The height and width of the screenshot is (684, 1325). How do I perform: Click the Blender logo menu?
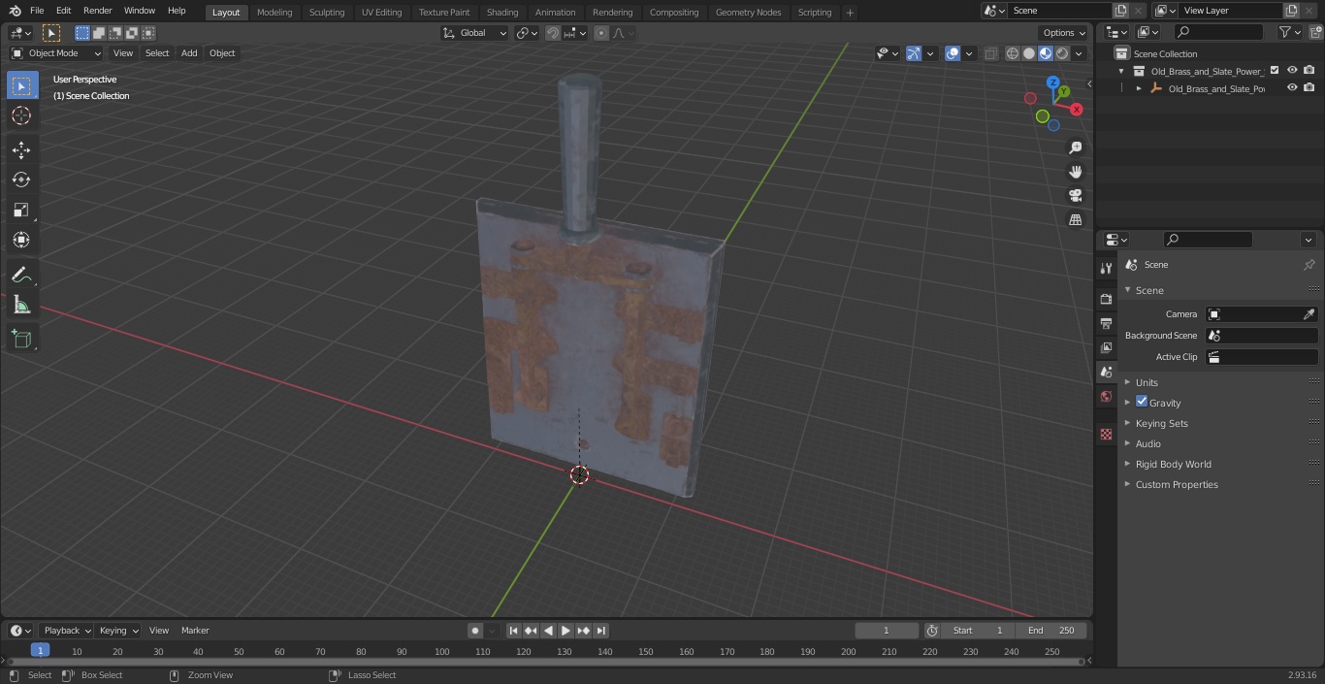point(15,11)
